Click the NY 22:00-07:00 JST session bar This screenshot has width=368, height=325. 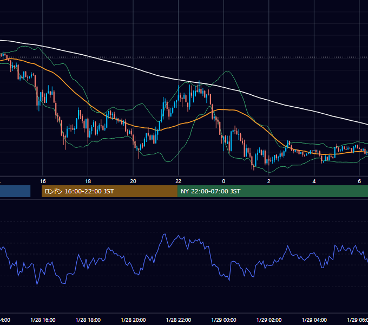(x=272, y=191)
